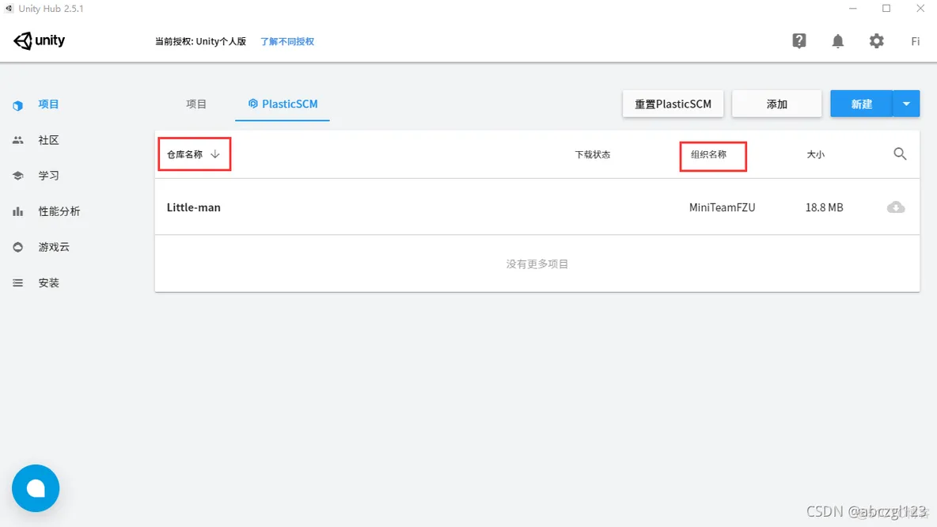Open the chat bubble button
Viewport: 937px width, 527px height.
pyautogui.click(x=36, y=488)
